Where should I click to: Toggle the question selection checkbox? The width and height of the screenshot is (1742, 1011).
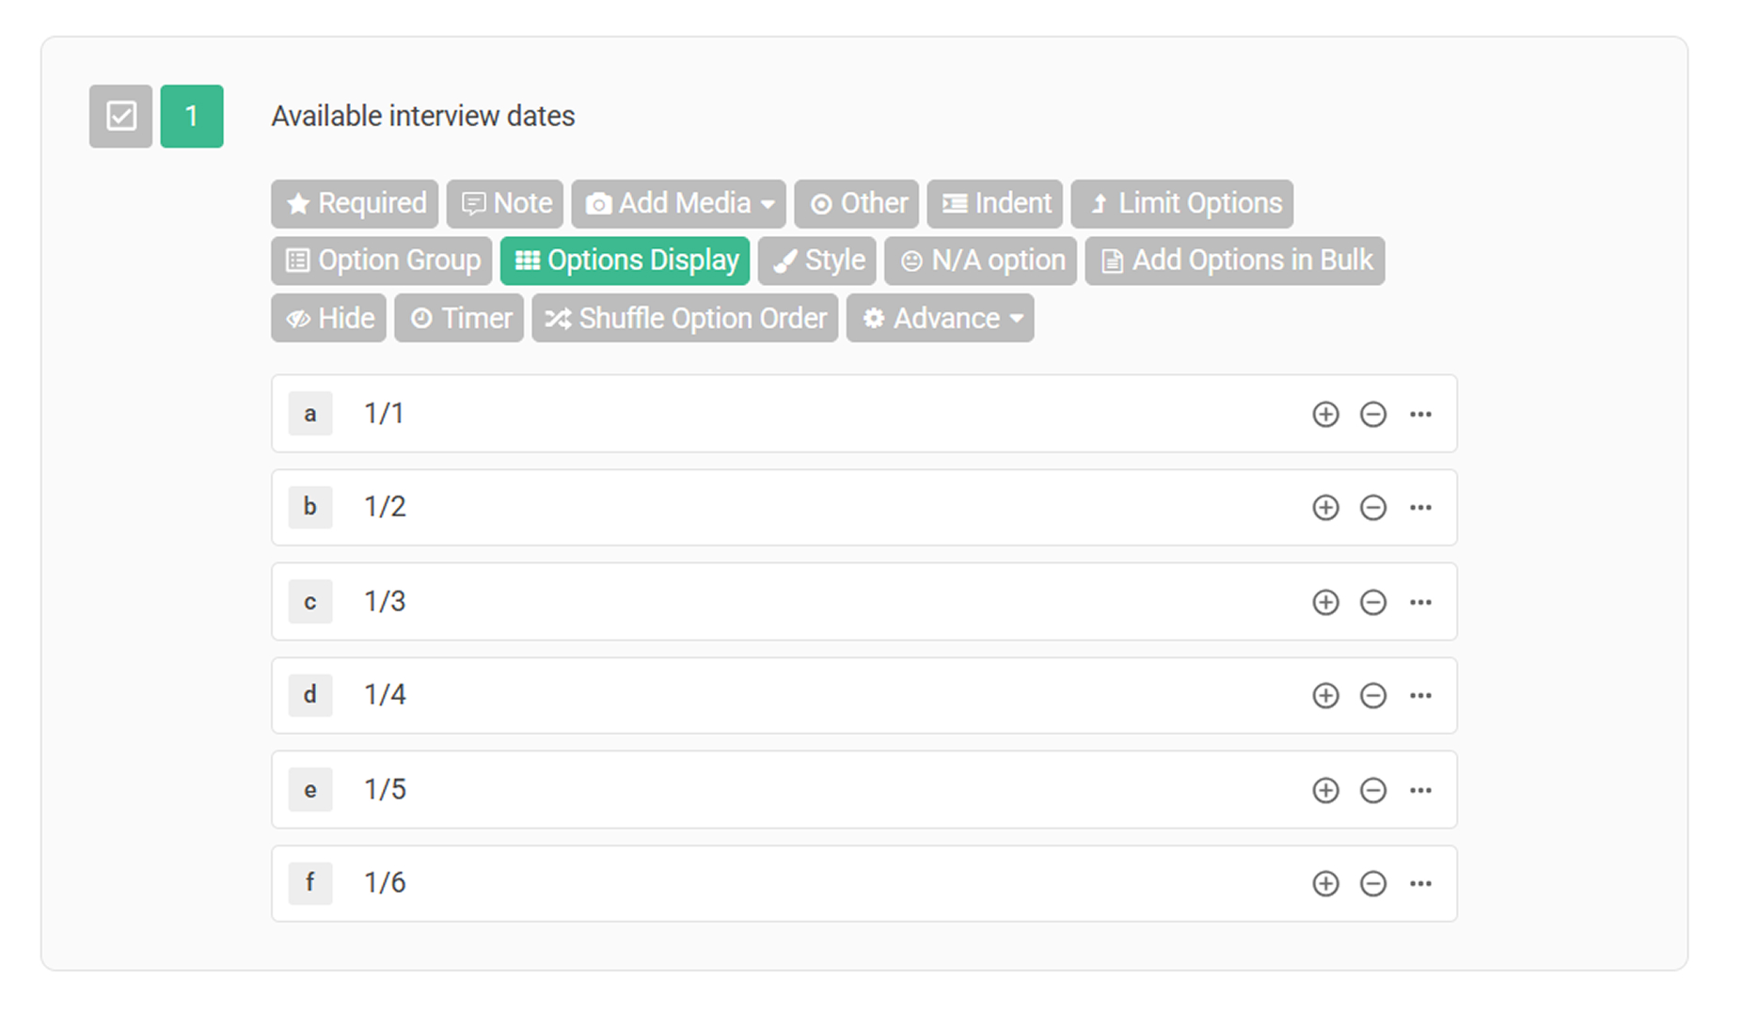120,116
